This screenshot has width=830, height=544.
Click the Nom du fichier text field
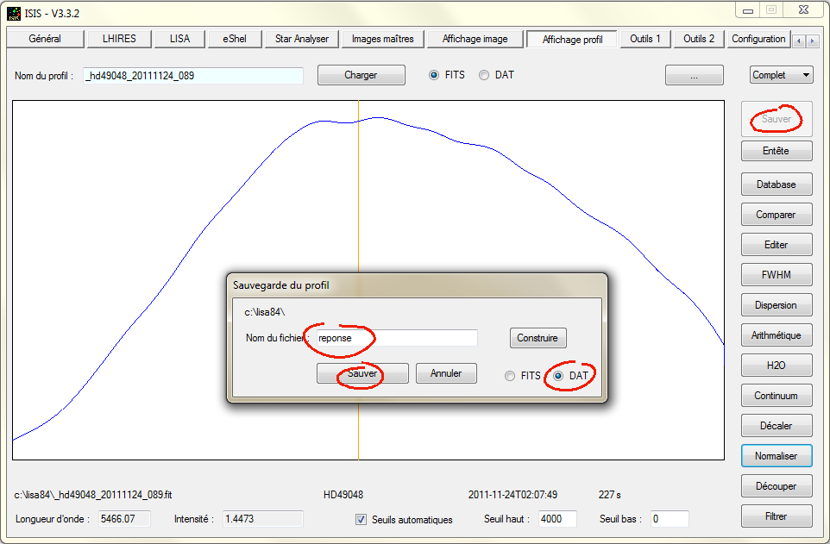coord(396,338)
